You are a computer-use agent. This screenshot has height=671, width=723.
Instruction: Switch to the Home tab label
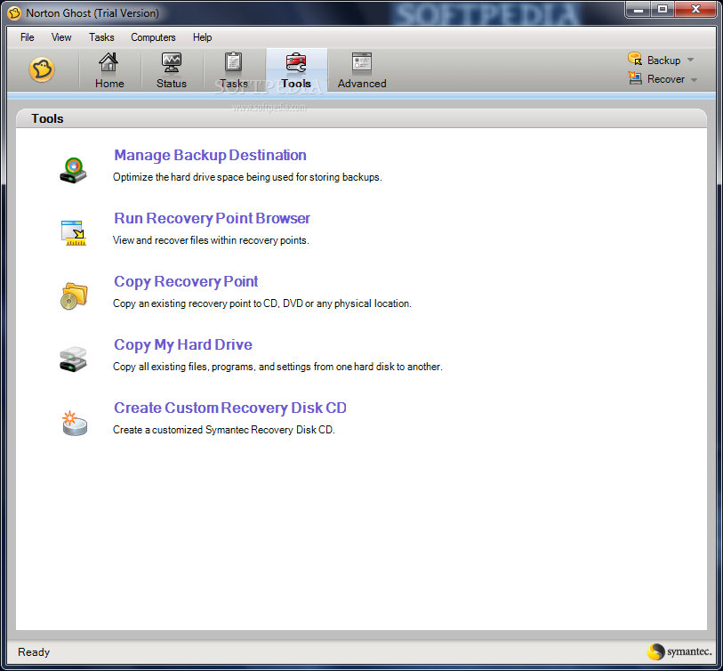point(109,84)
